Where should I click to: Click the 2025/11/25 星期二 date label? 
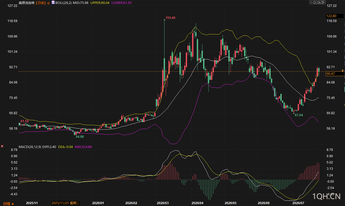click(65, 203)
